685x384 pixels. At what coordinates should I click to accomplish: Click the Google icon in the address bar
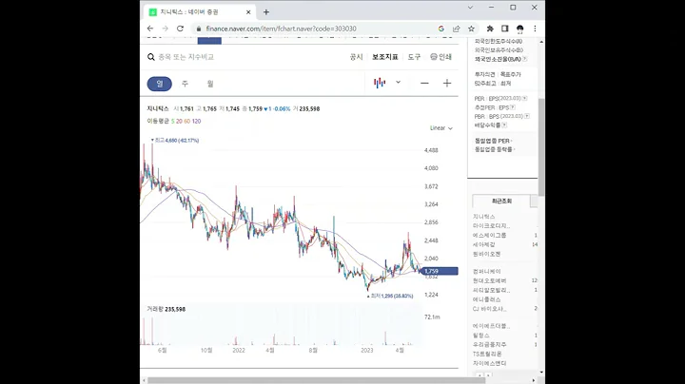click(x=441, y=29)
